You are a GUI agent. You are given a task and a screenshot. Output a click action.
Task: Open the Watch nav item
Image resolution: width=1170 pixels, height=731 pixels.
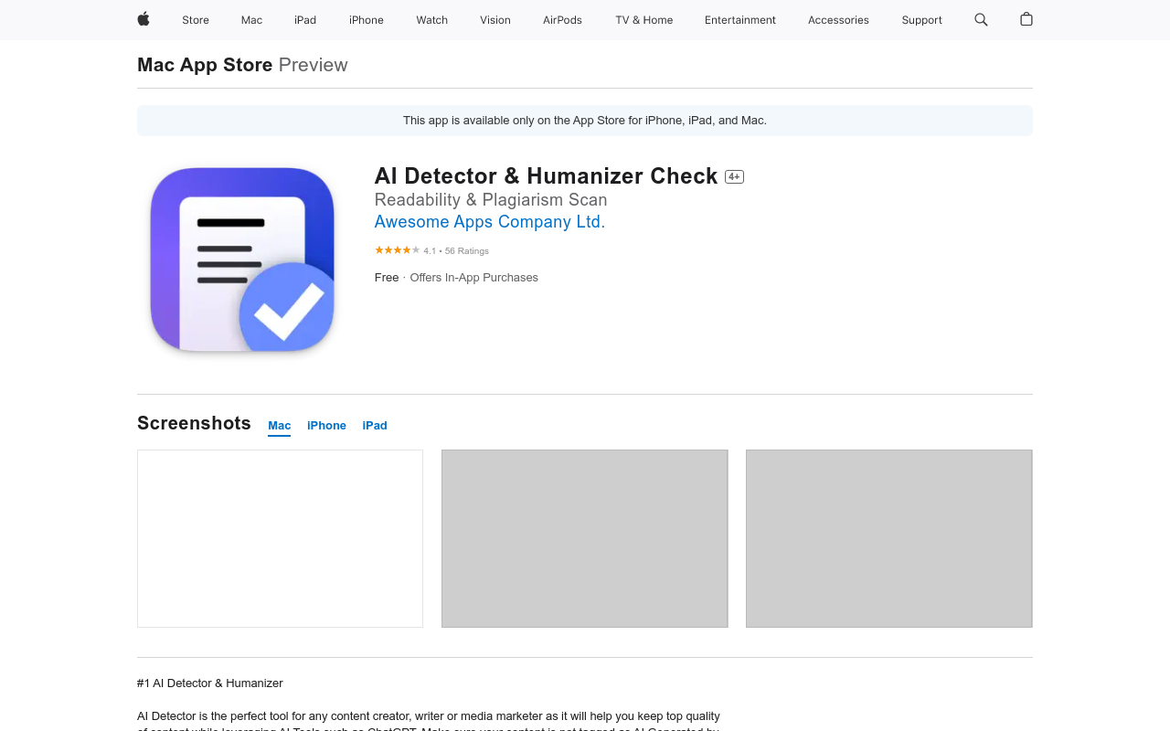click(x=432, y=20)
